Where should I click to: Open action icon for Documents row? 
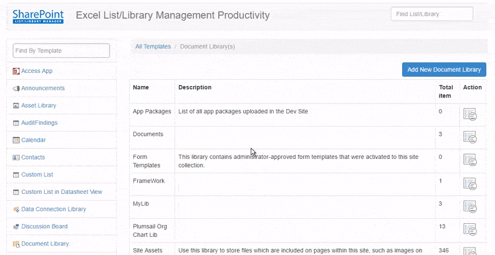[x=470, y=137]
